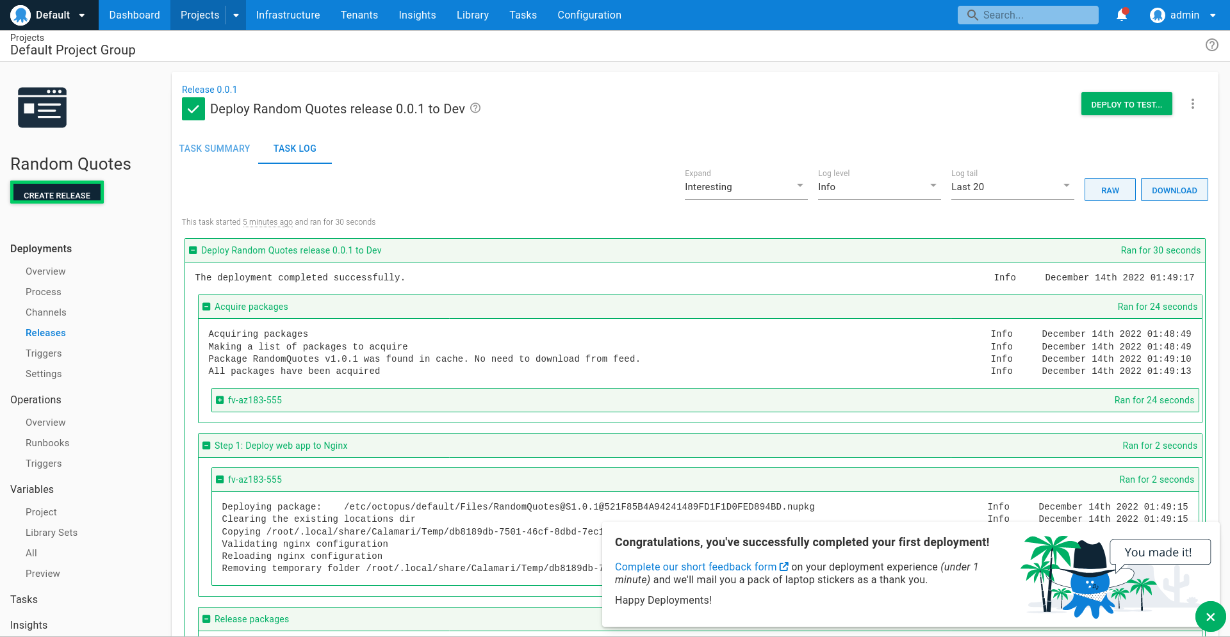The image size is (1230, 637).
Task: Open the Release 0.0.1 breadcrumb link
Action: coord(209,90)
